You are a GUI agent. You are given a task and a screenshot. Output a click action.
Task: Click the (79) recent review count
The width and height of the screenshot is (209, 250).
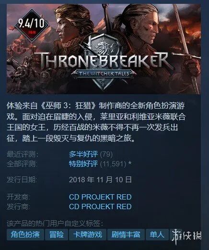click(106, 154)
